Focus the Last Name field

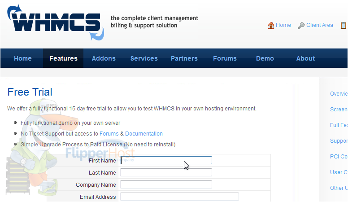[x=166, y=172]
